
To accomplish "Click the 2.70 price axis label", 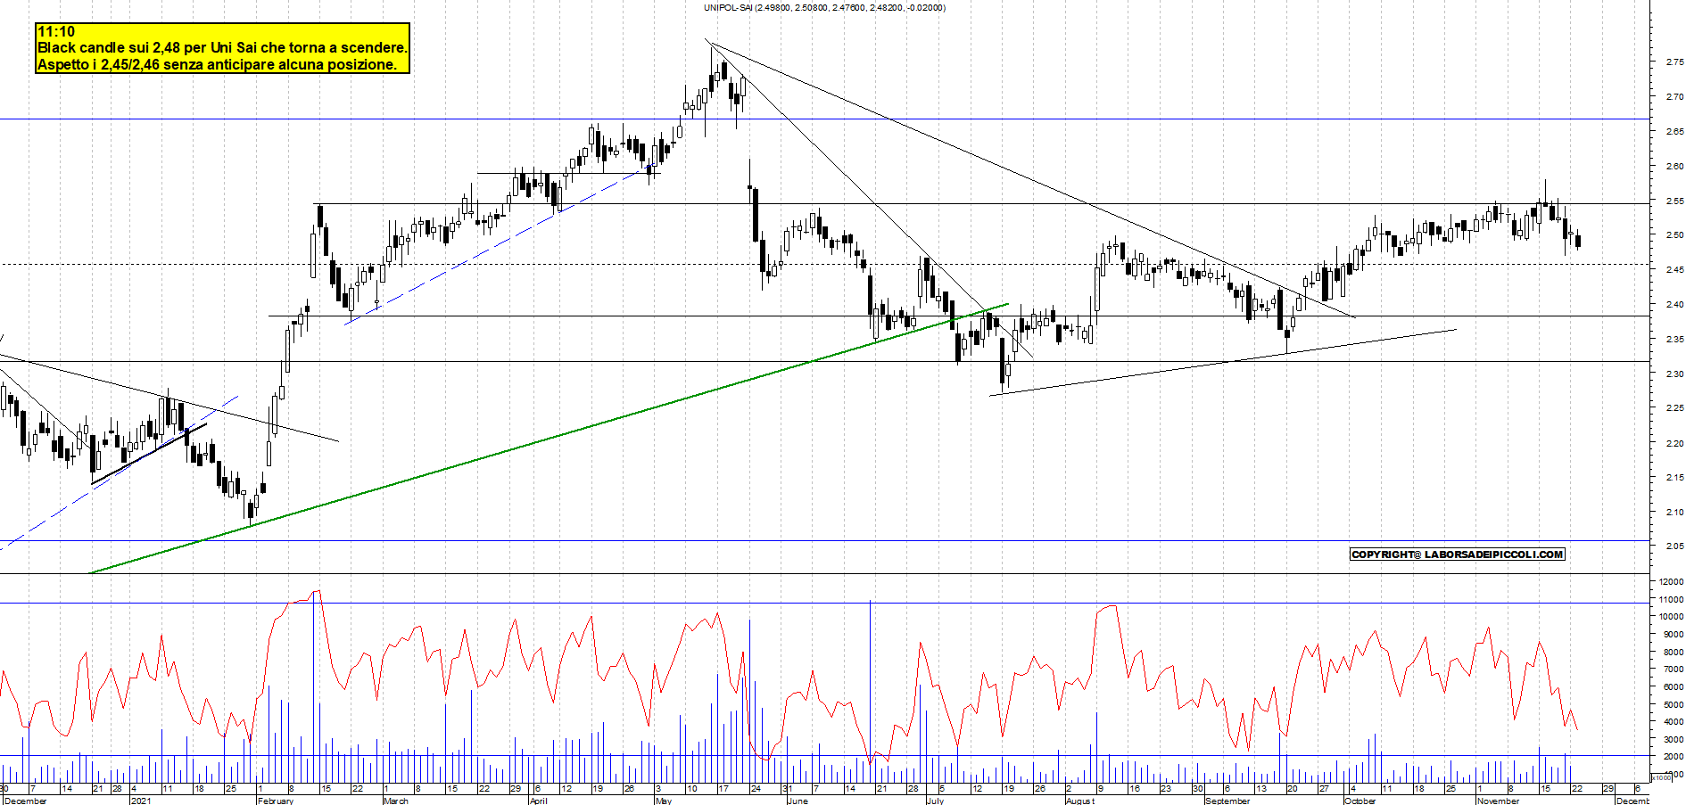I will pyautogui.click(x=1674, y=96).
